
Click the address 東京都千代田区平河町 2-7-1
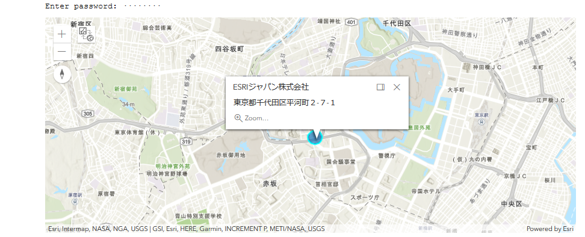coord(284,102)
